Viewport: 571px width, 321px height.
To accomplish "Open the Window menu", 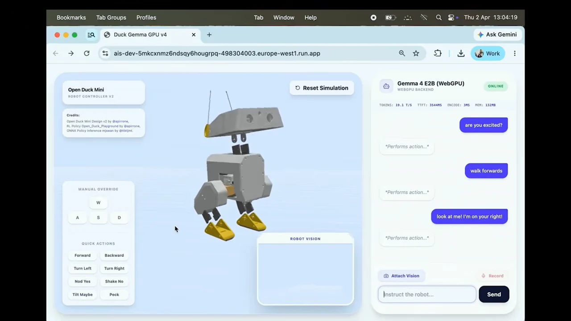I will coord(284,17).
